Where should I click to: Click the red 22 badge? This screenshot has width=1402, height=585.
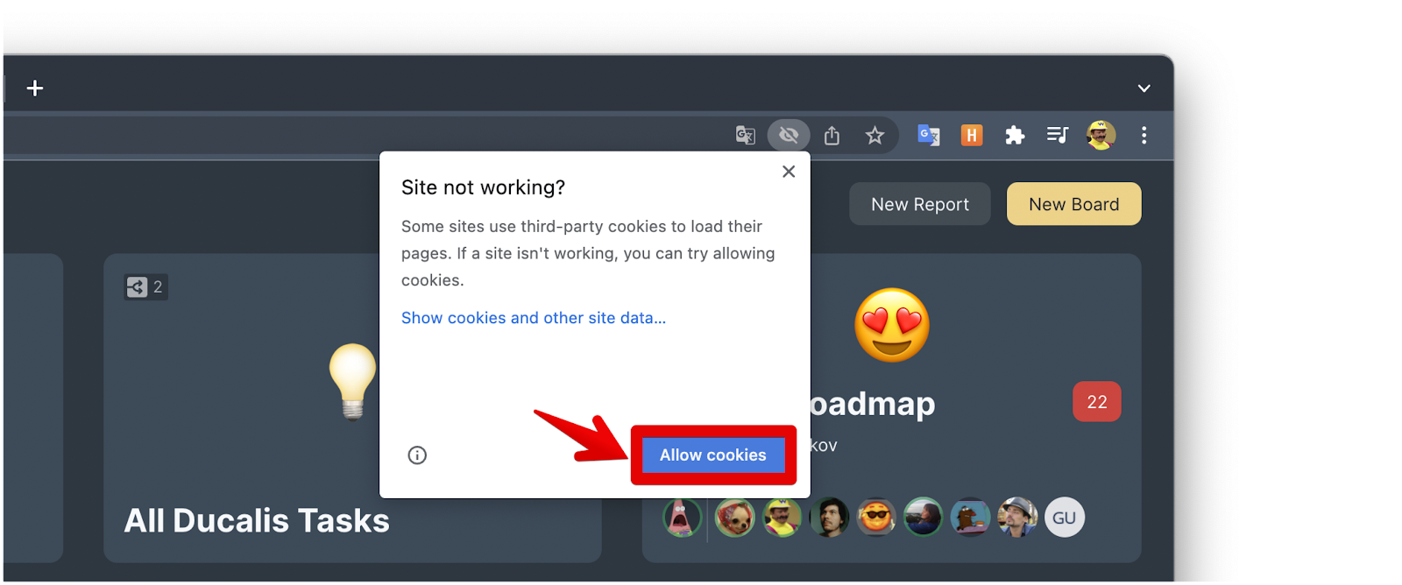click(1097, 402)
